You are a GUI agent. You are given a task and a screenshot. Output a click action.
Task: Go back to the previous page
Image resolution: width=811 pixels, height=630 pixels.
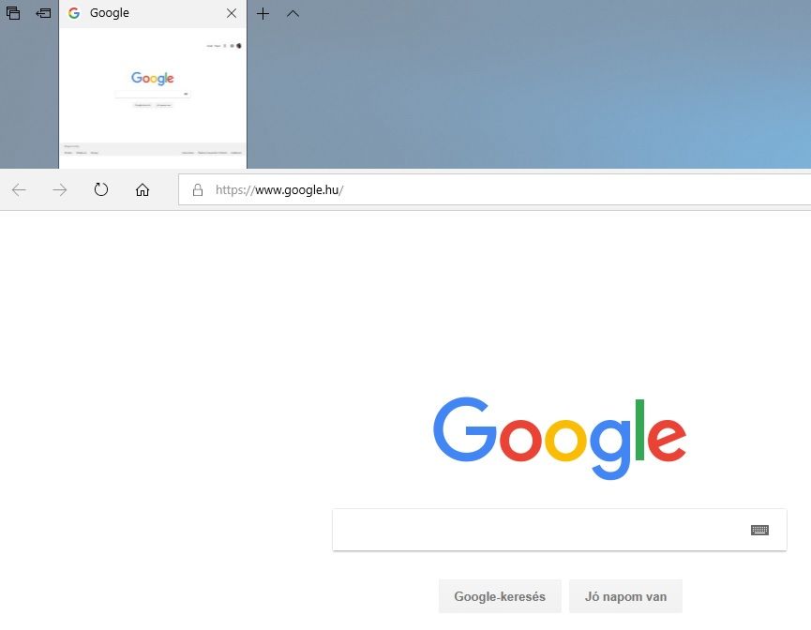[x=19, y=189]
